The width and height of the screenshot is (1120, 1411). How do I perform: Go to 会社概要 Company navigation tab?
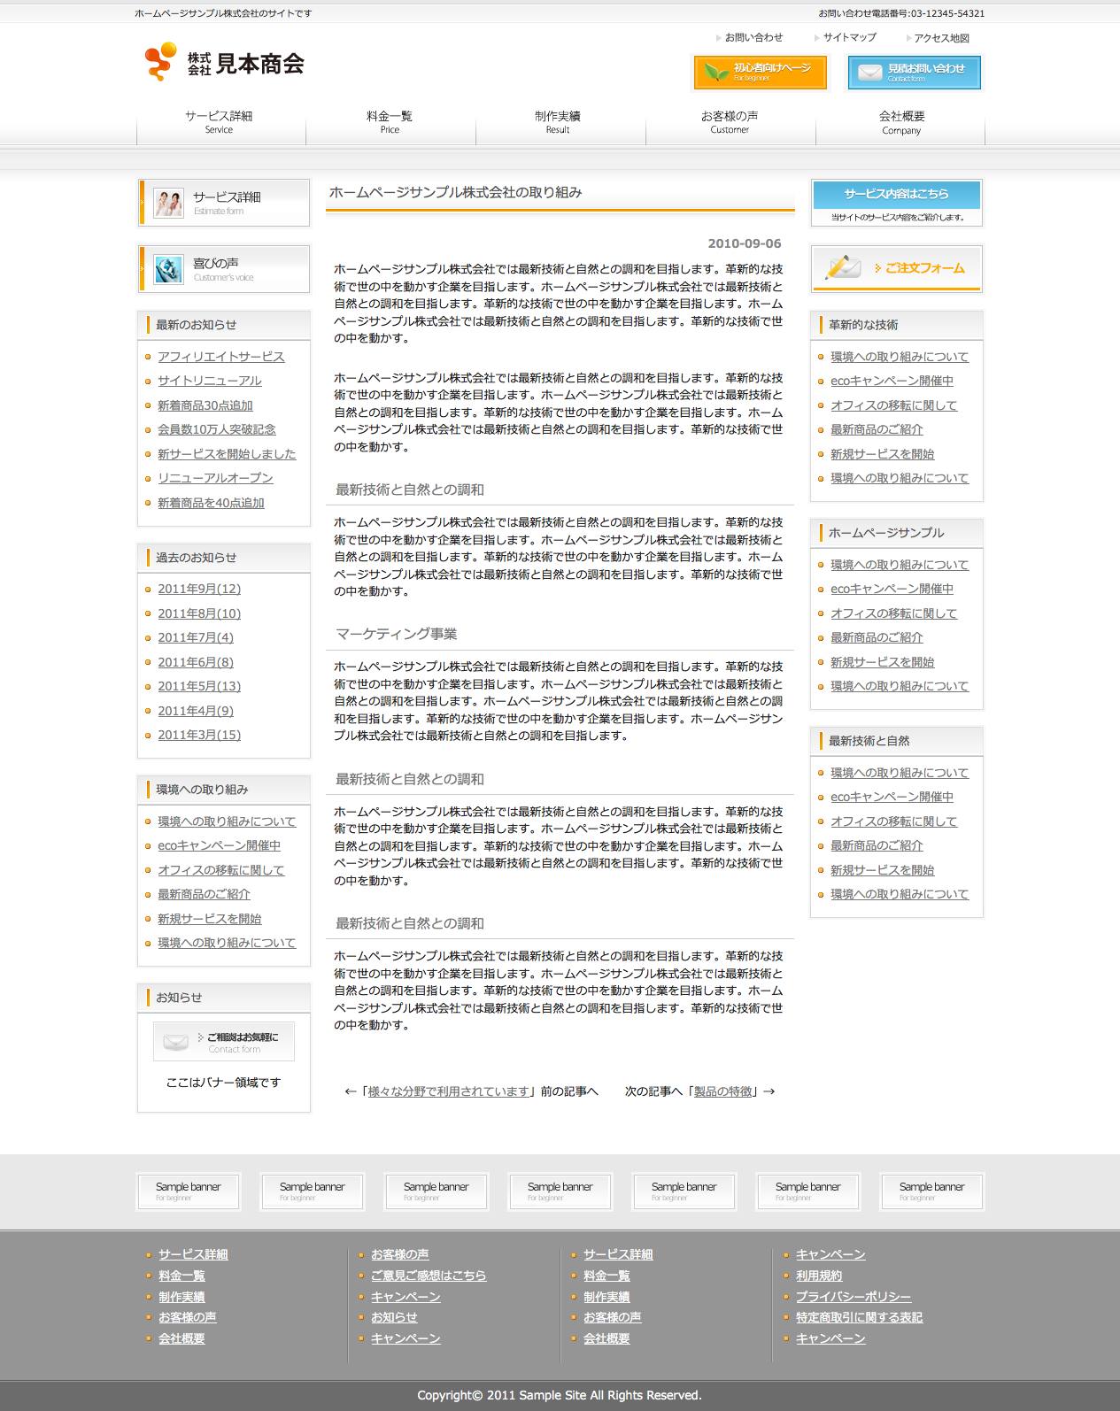click(901, 122)
